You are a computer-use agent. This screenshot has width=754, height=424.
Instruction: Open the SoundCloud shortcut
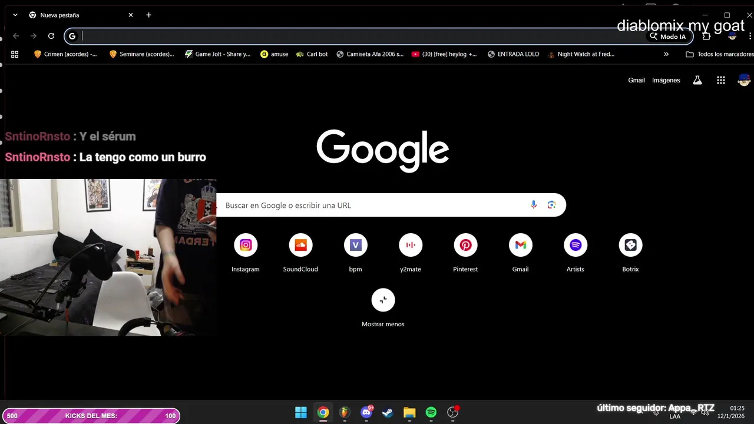point(300,253)
